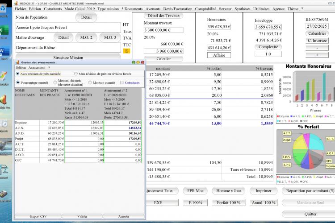Click the Taux référence : 10,8994 cell
The height and width of the screenshot is (223, 335).
tap(247, 169)
